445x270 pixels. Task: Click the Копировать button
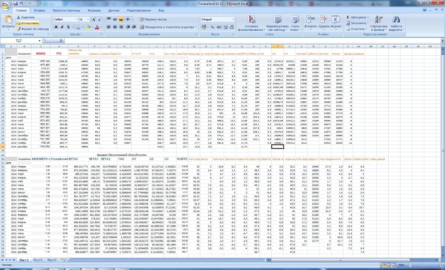tap(30, 23)
